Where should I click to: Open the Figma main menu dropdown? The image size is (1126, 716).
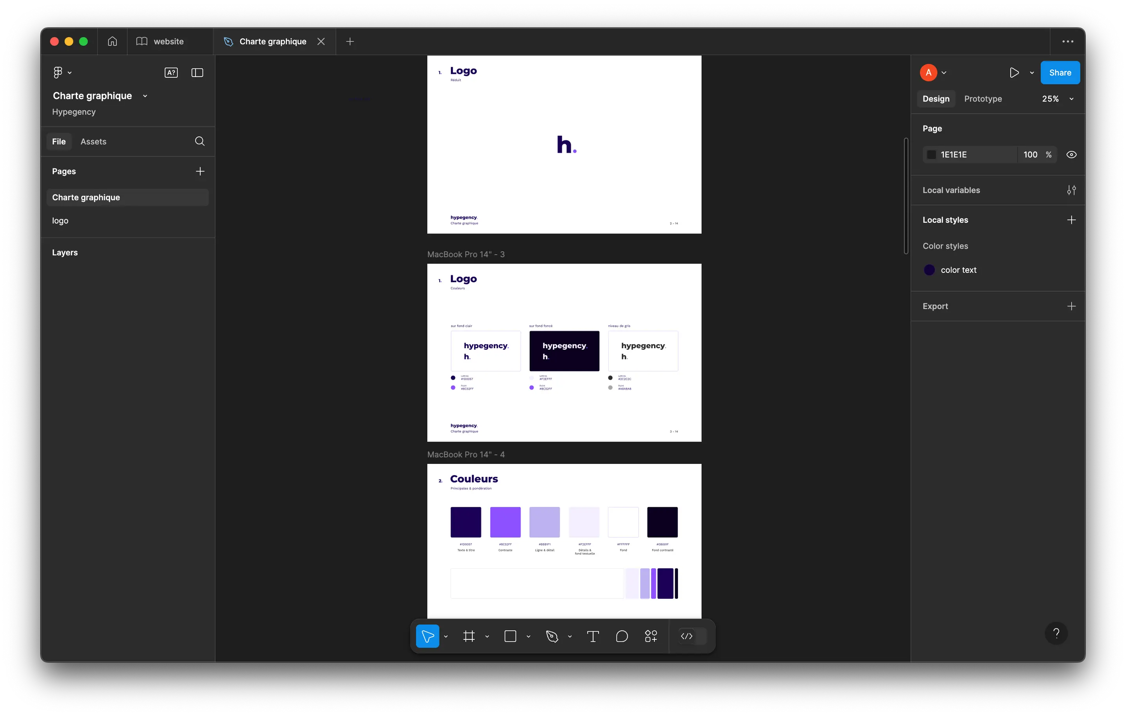pos(62,72)
